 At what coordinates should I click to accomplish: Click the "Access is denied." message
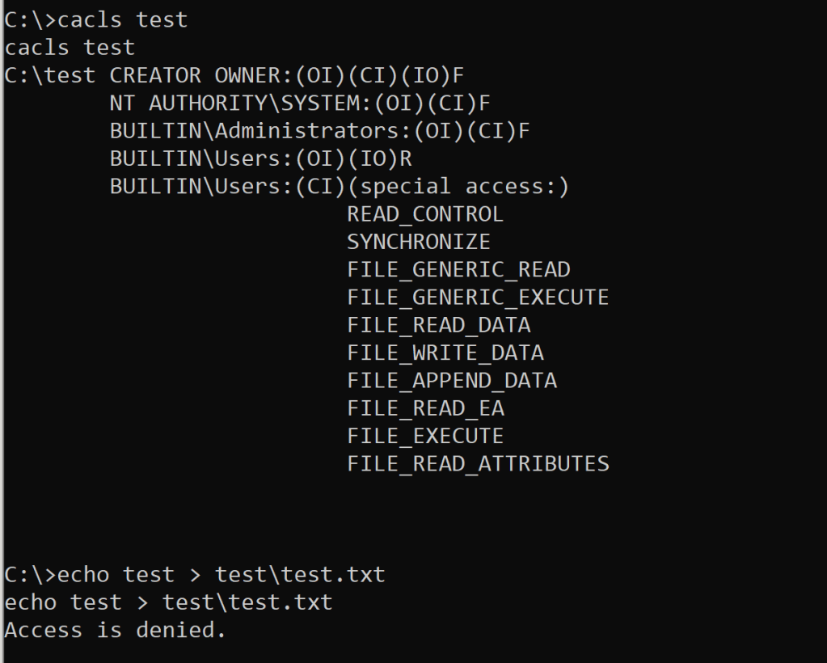coord(116,630)
